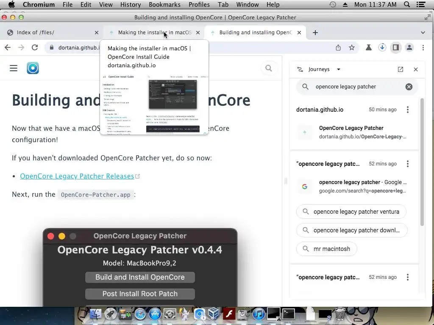Click the Build and Install OpenCore screenshot button
434x325 pixels.
140,277
